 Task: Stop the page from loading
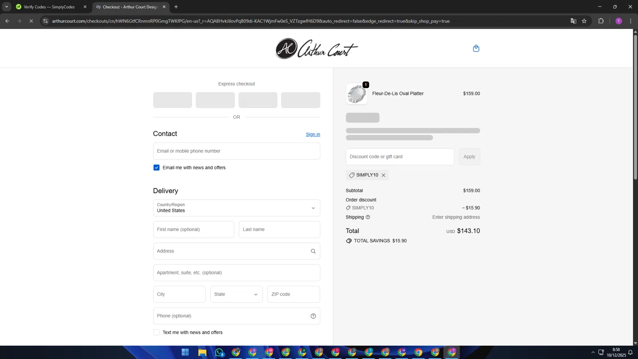point(31,21)
